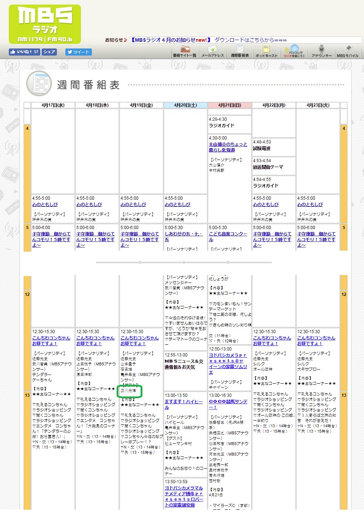Click ラジオガイド in the 4:28-4:30 slot
Screen dimensions: 364x518
coord(222,126)
